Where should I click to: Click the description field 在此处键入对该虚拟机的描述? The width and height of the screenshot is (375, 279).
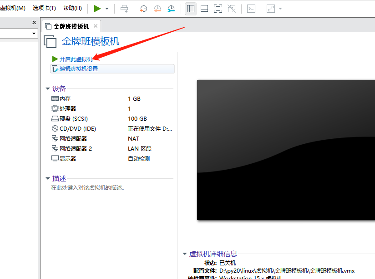tap(88, 188)
